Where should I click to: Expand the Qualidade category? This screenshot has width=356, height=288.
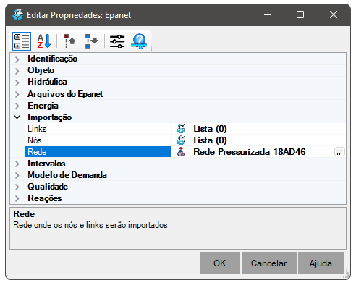(17, 187)
